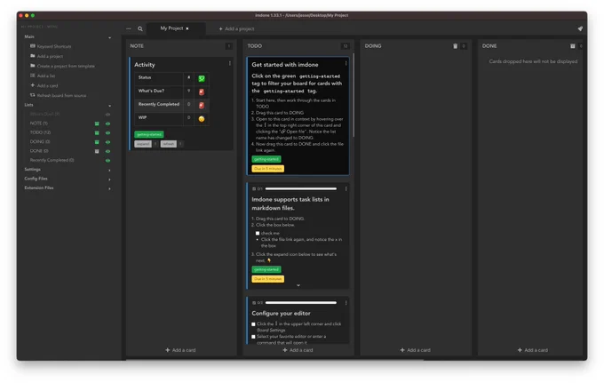Click Add a card under DOING list
Screen dimensions: 604x383
(416, 350)
